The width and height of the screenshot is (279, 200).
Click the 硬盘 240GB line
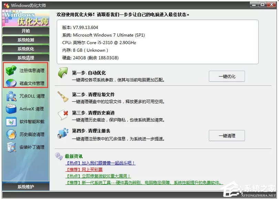pos(90,58)
